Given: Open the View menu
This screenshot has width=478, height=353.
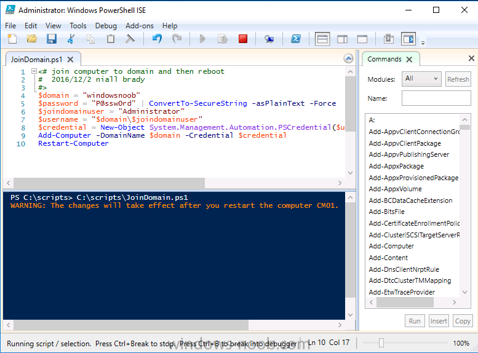Looking at the screenshot, I should pyautogui.click(x=53, y=26).
